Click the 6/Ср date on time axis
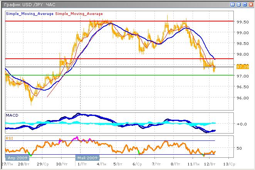This screenshot has width=255, height=170. click(x=137, y=164)
